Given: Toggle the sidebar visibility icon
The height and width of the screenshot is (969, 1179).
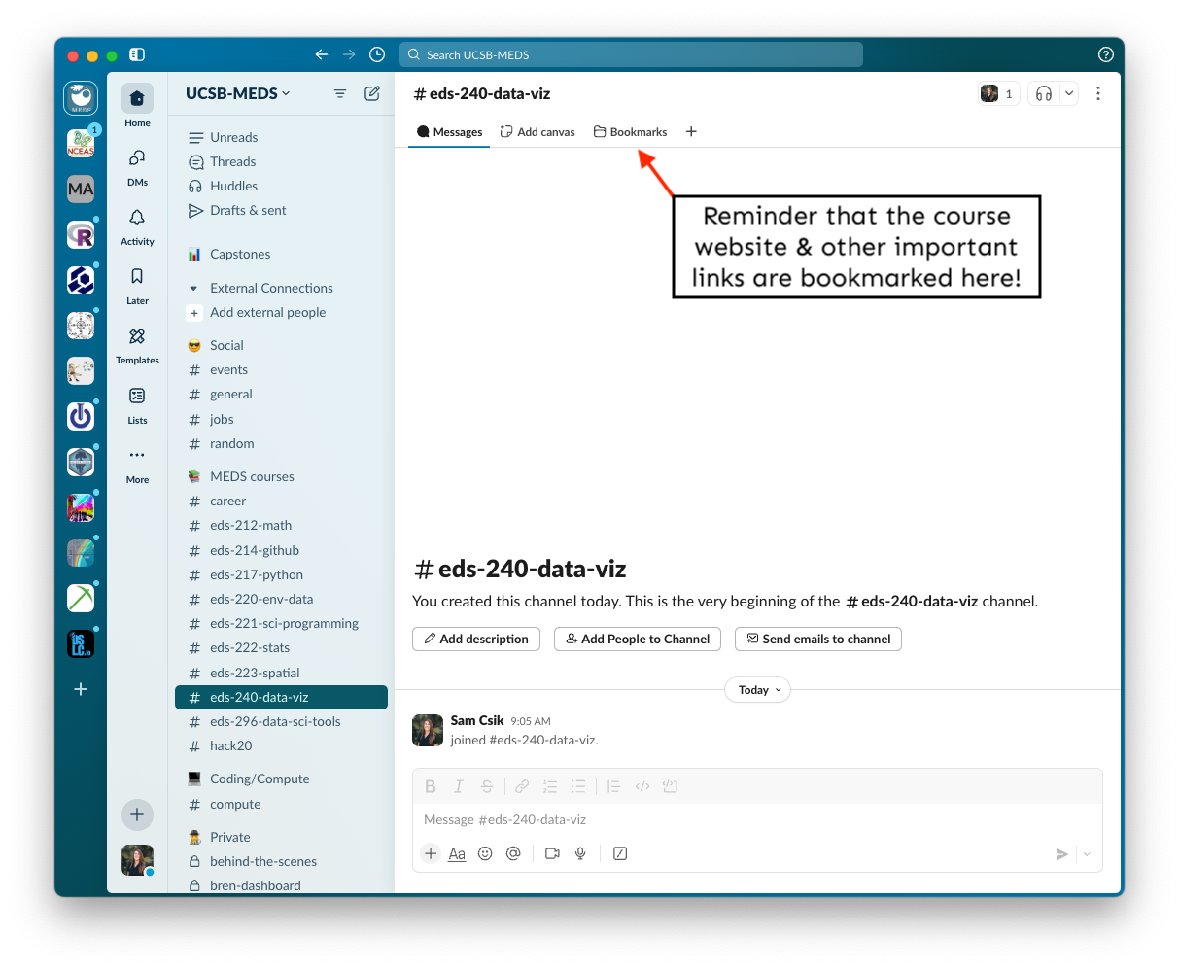Looking at the screenshot, I should (137, 54).
